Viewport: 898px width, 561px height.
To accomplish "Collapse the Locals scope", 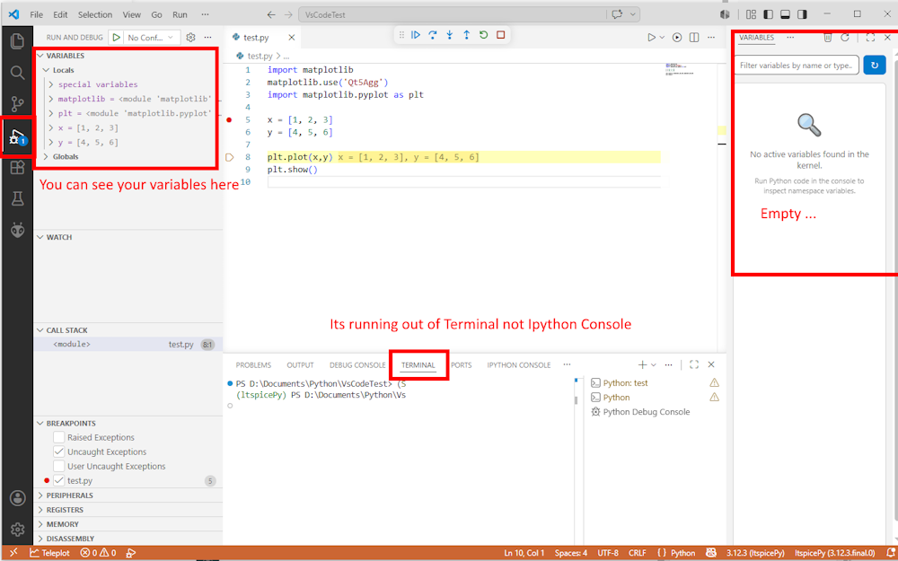I will pos(47,70).
